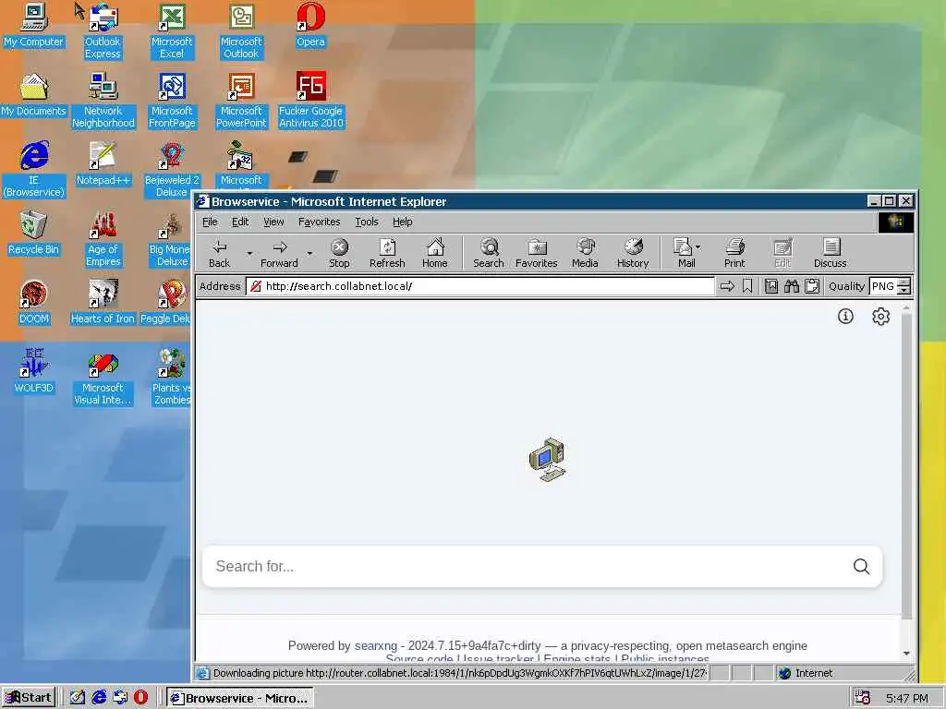Select the Network Neighborhood desktop icon
The width and height of the screenshot is (946, 709).
click(103, 101)
